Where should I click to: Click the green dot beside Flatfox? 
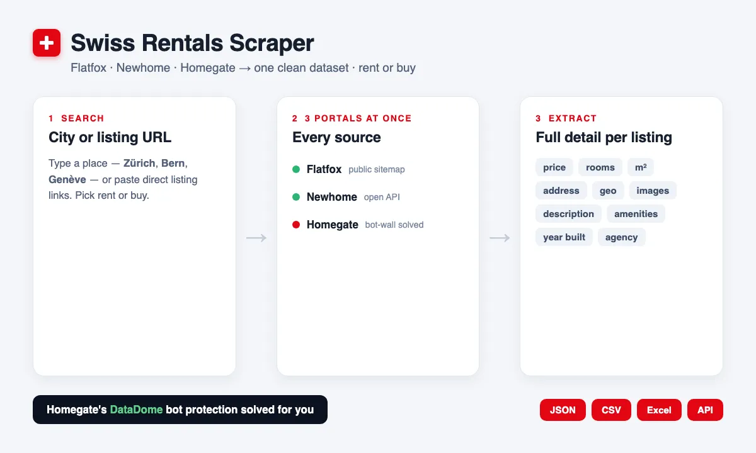296,169
